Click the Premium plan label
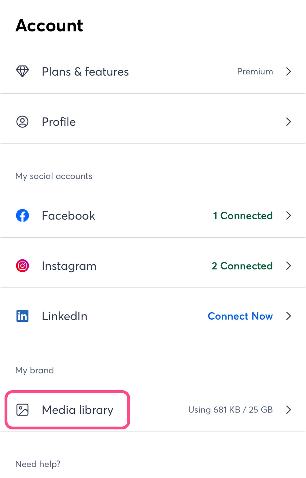The height and width of the screenshot is (478, 306). coord(255,72)
